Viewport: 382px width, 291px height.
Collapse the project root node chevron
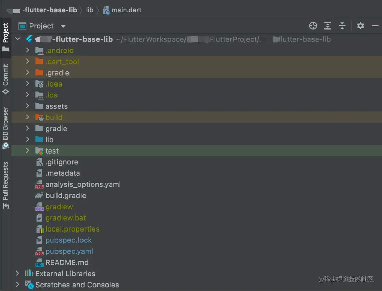click(18, 39)
